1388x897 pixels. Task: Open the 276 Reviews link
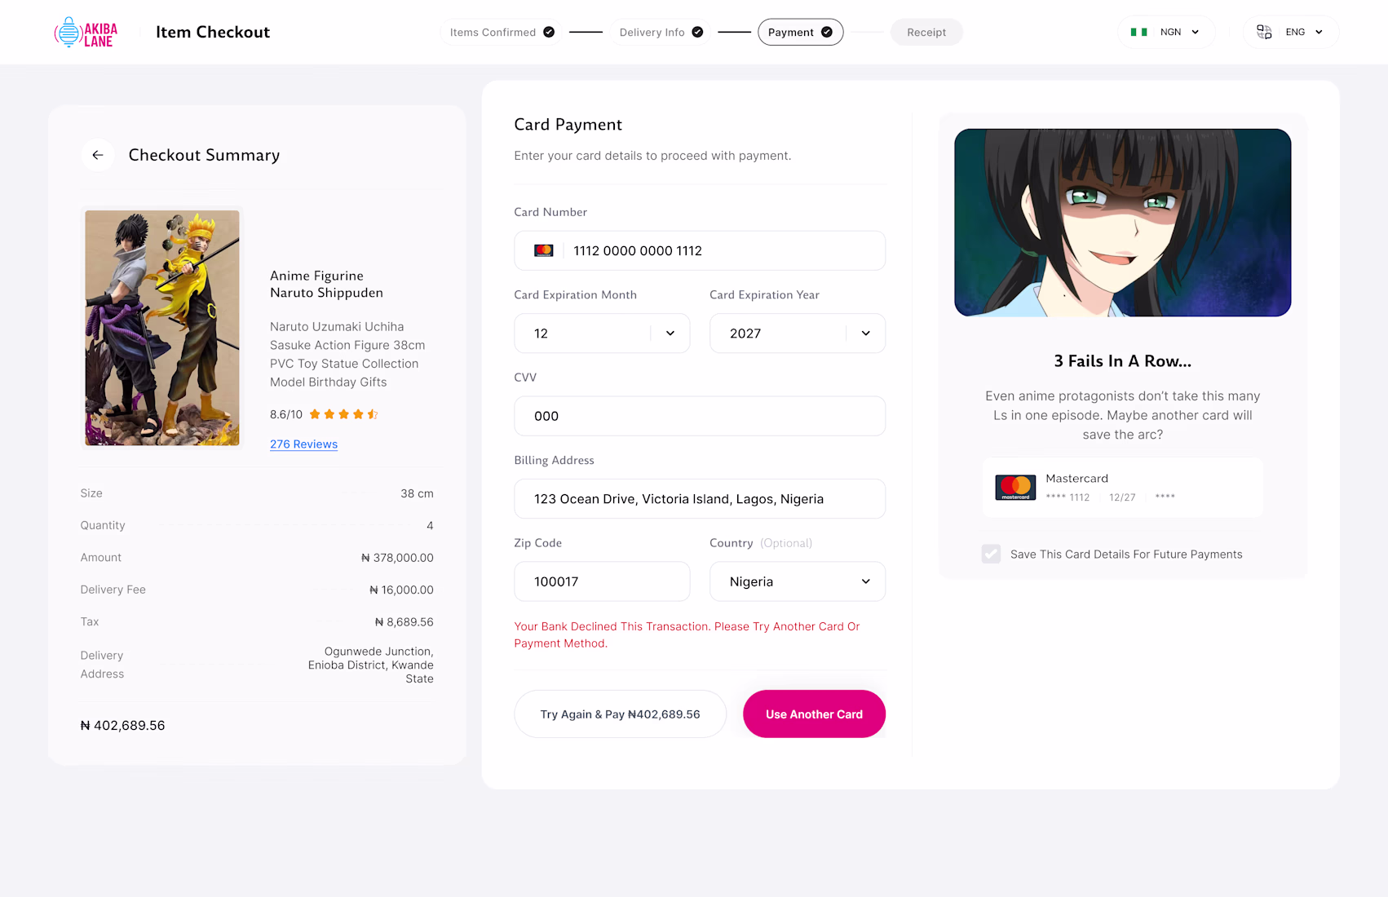click(x=303, y=444)
